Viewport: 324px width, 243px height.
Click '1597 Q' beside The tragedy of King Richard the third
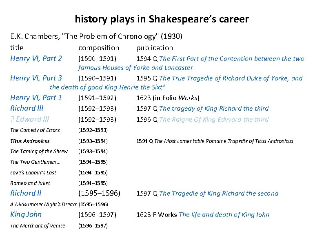tap(147, 109)
